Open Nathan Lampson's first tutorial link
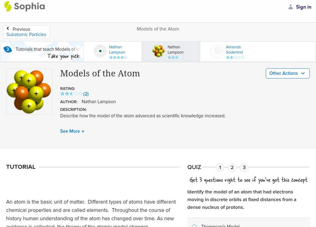Image resolution: width=316 pixels, height=227 pixels. [x=117, y=50]
